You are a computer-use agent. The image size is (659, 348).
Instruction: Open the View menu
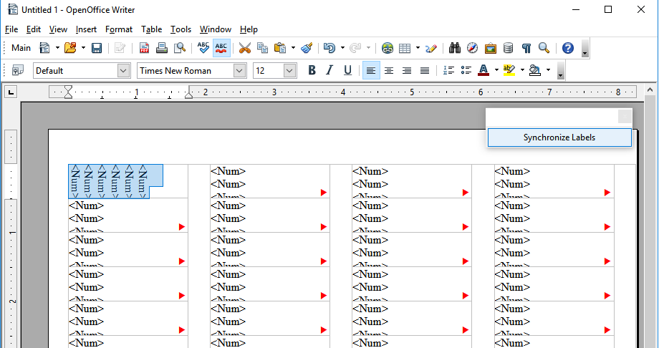(58, 29)
